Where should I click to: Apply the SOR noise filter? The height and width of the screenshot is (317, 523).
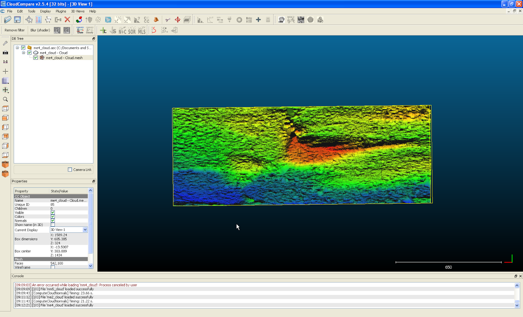point(132,30)
